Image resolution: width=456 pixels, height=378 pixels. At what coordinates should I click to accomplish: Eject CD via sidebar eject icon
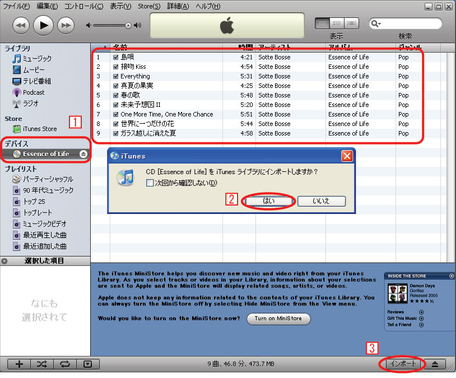coord(83,154)
